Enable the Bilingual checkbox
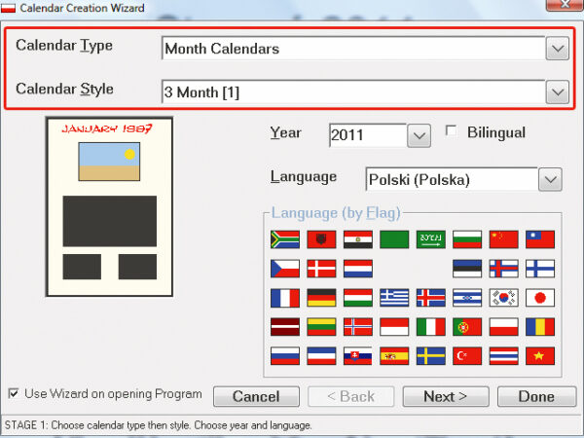This screenshot has width=584, height=438. tap(451, 131)
